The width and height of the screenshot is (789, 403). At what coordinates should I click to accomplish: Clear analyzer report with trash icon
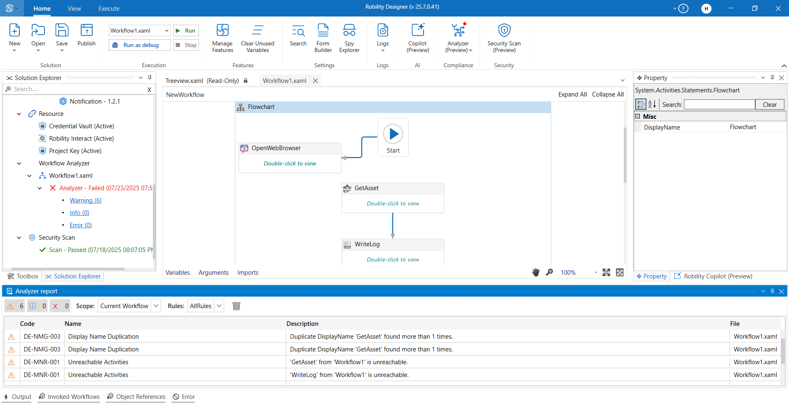(236, 306)
